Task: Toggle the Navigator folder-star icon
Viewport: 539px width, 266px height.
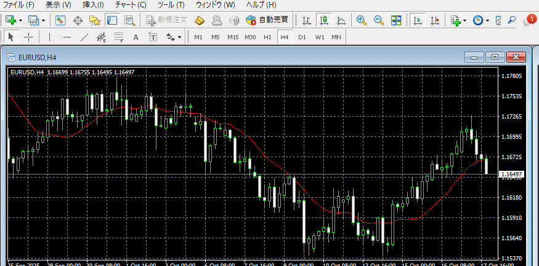Action: click(x=94, y=20)
